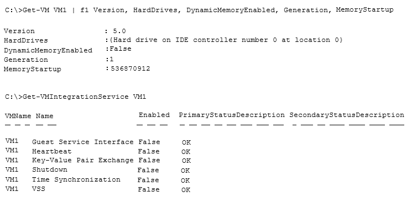The image size is (412, 218).
Task: Click the Enabled column header
Action: coord(154,115)
